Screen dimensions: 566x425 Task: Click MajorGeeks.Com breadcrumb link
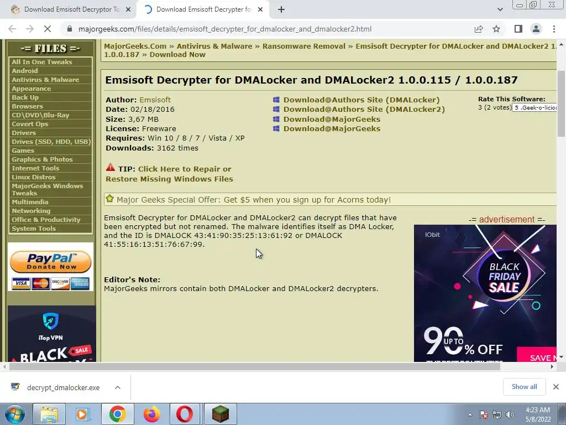135,46
